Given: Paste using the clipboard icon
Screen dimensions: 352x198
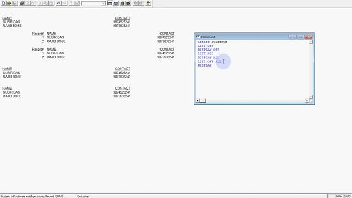Looking at the screenshot, I should tap(52, 3).
